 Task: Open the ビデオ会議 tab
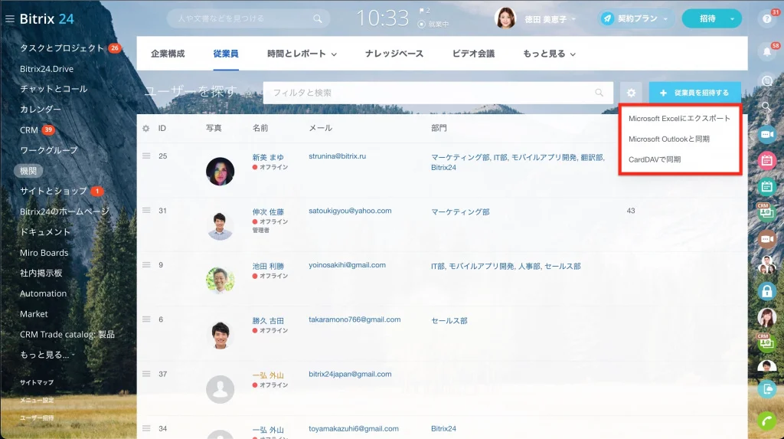[473, 54]
